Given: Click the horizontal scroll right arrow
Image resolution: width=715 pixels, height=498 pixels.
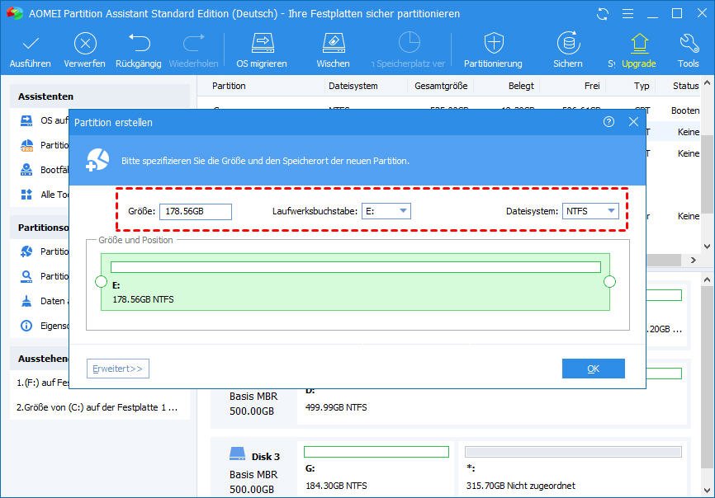Looking at the screenshot, I should pos(694,260).
